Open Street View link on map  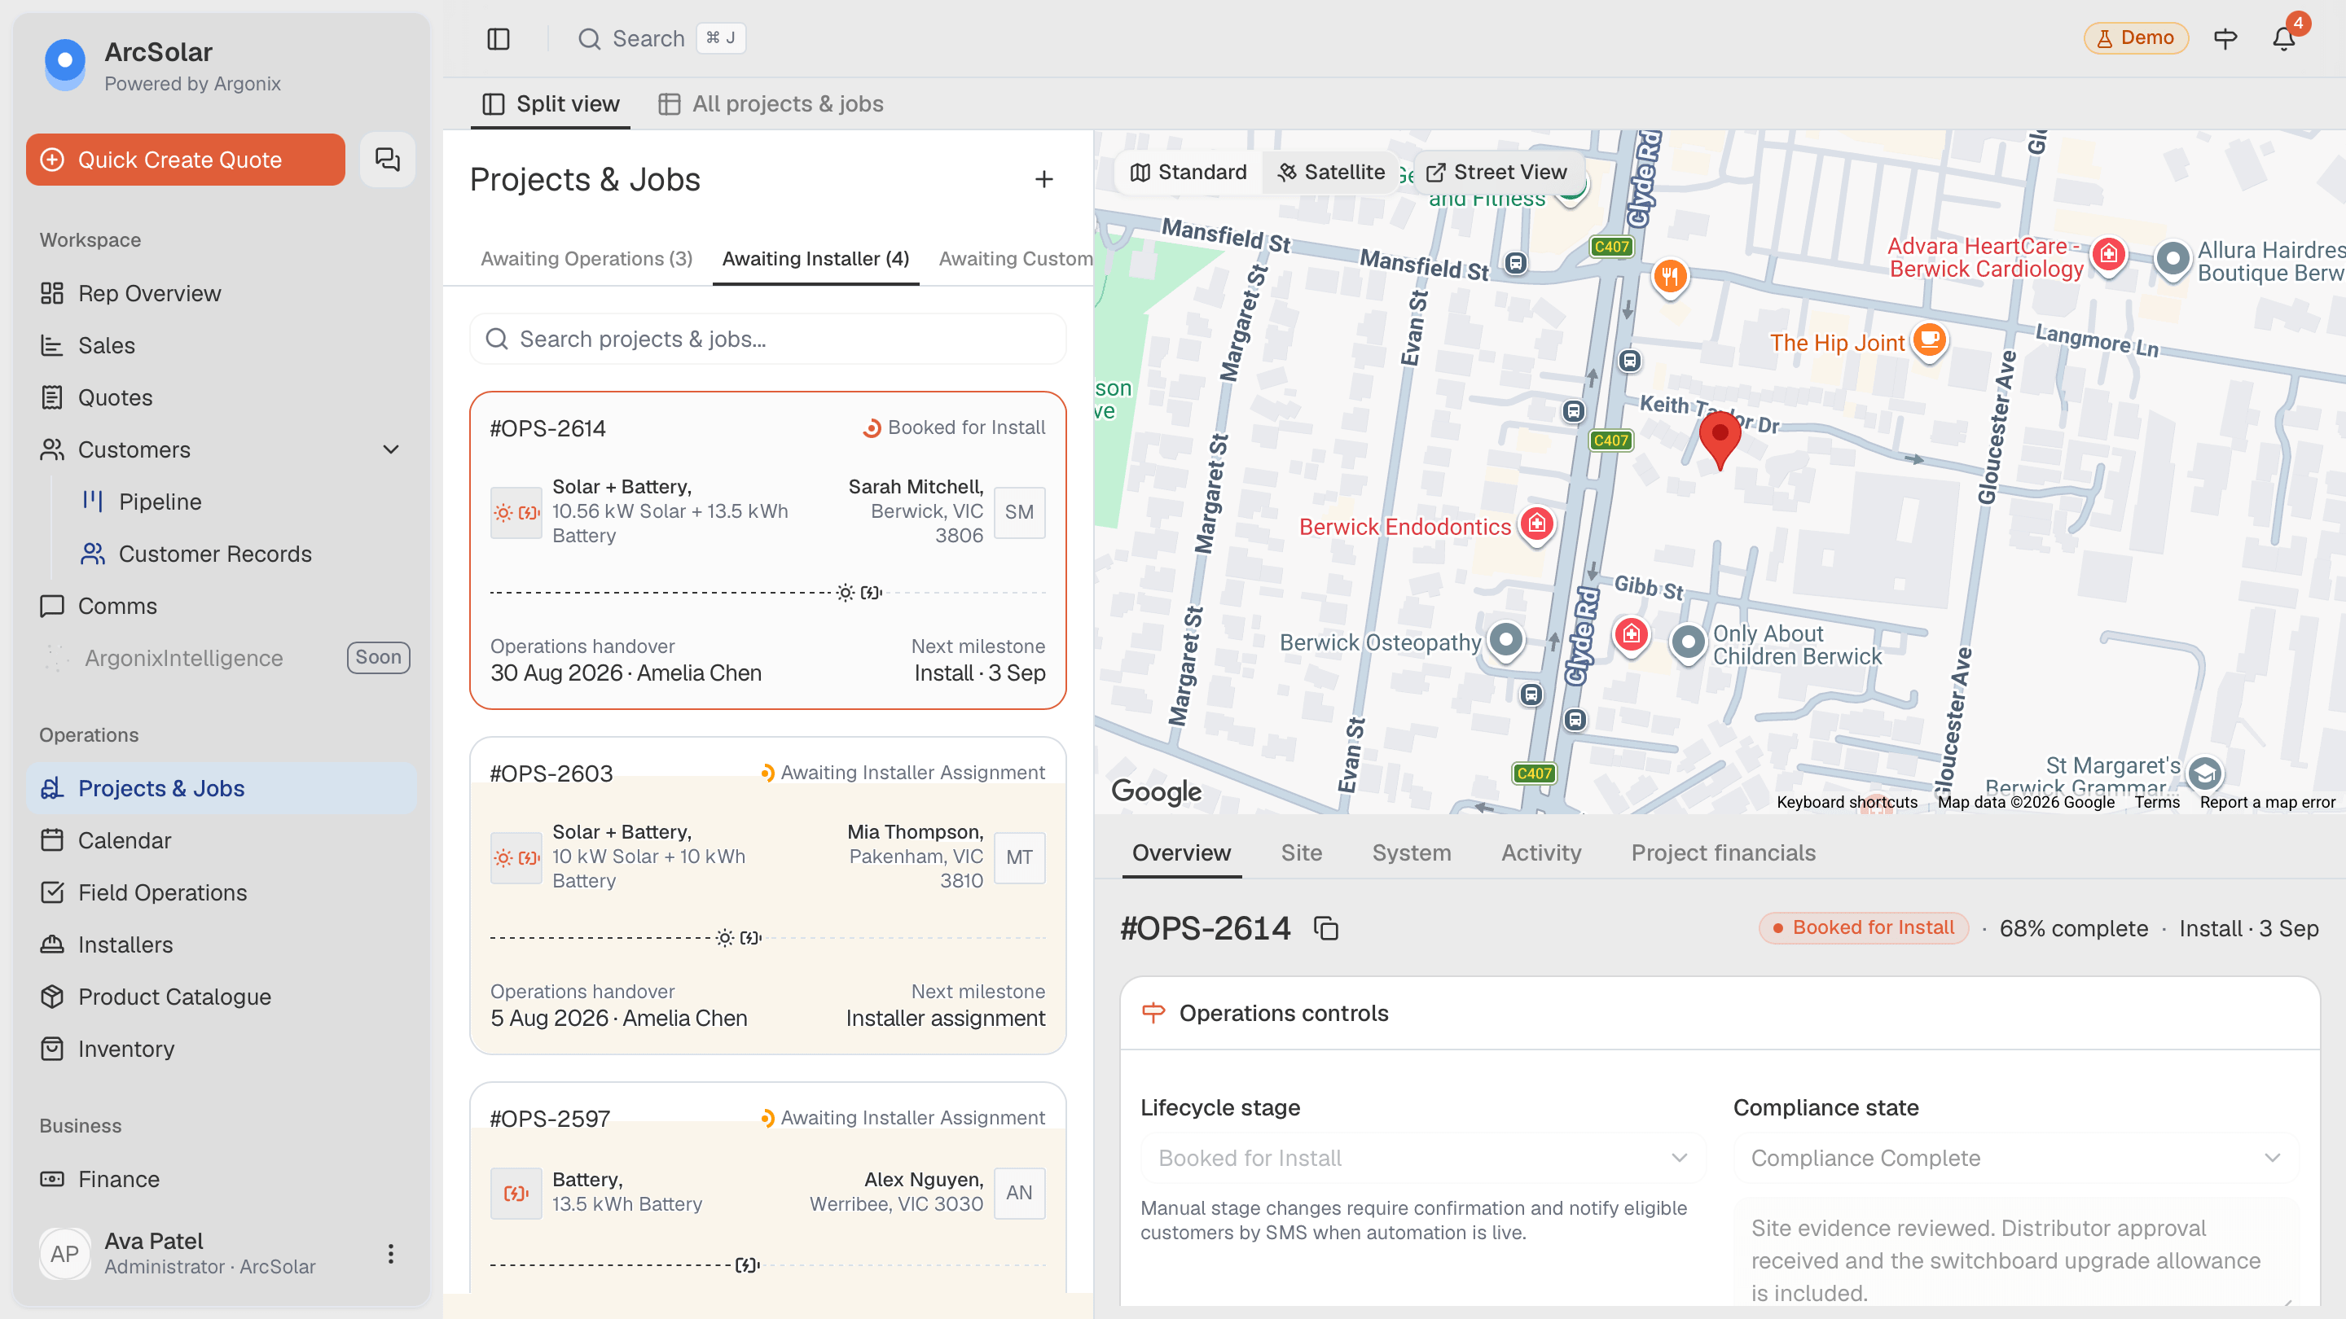click(1496, 172)
